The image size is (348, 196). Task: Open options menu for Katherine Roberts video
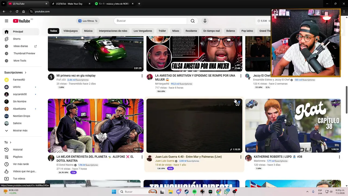pos(339,157)
